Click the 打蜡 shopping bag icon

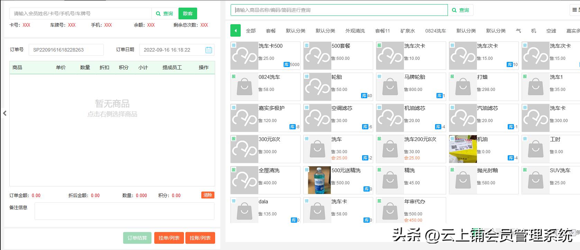click(x=463, y=87)
